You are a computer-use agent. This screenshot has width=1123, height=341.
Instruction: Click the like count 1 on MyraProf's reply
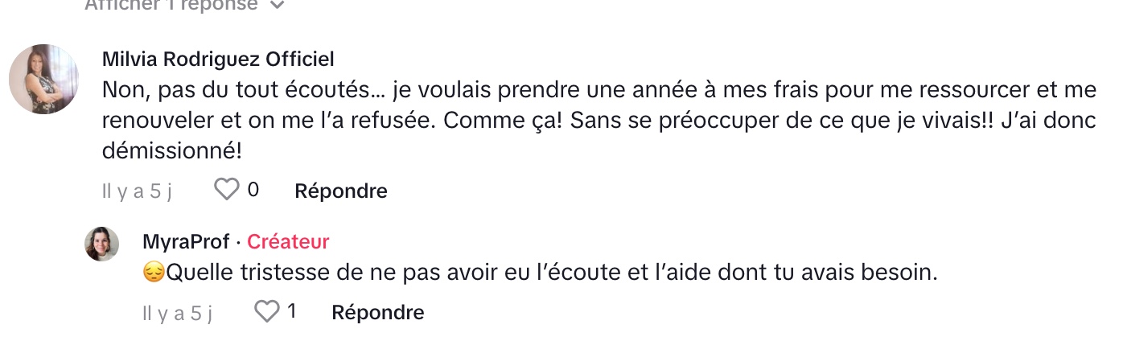coord(291,310)
